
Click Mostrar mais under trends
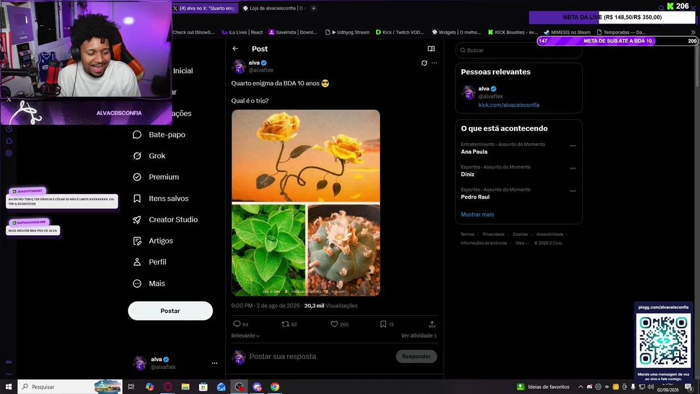[x=477, y=215]
